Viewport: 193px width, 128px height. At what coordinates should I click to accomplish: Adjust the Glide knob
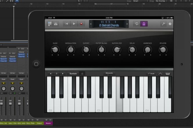[x=55, y=50]
